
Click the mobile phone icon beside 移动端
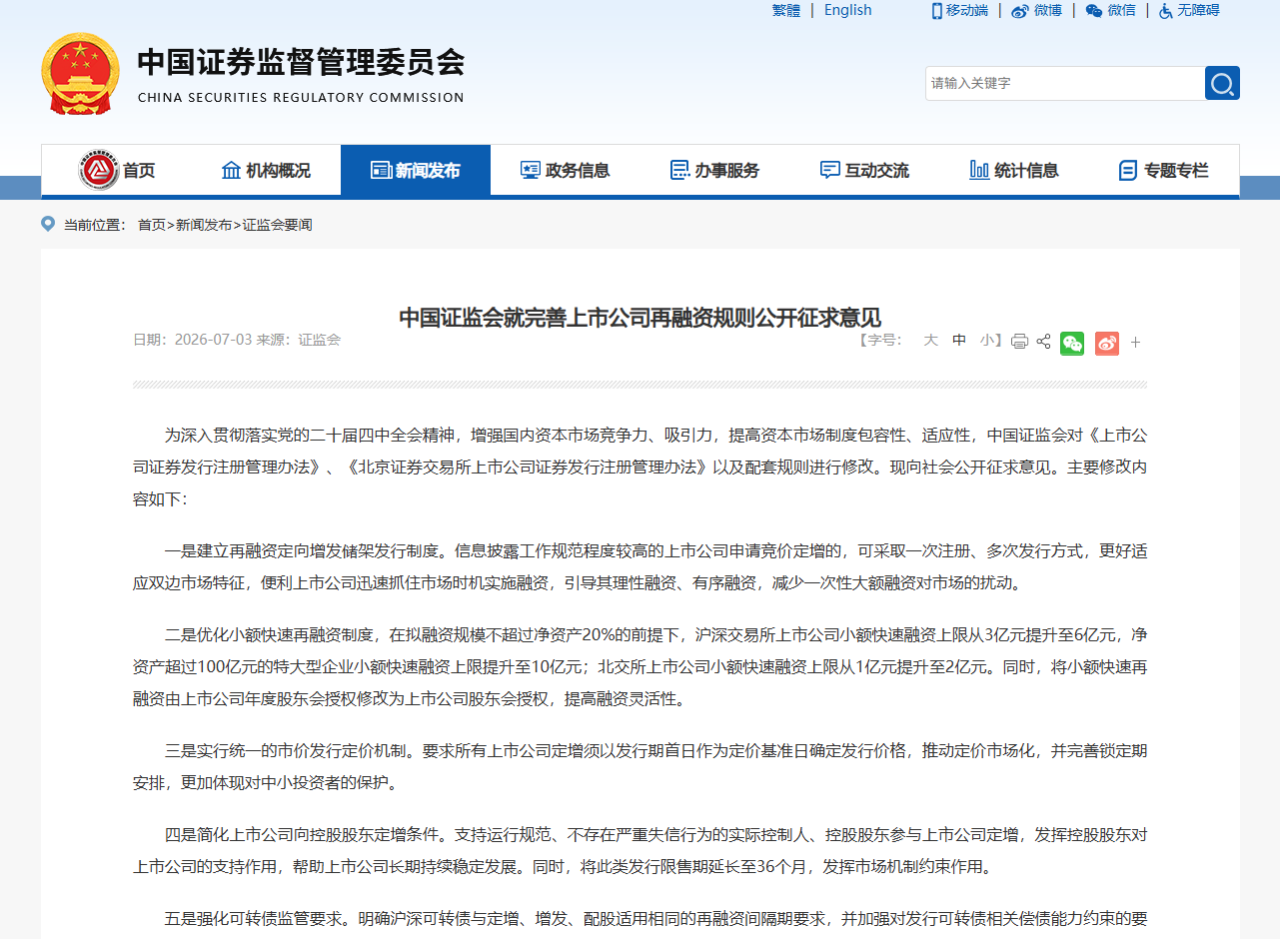click(x=937, y=10)
